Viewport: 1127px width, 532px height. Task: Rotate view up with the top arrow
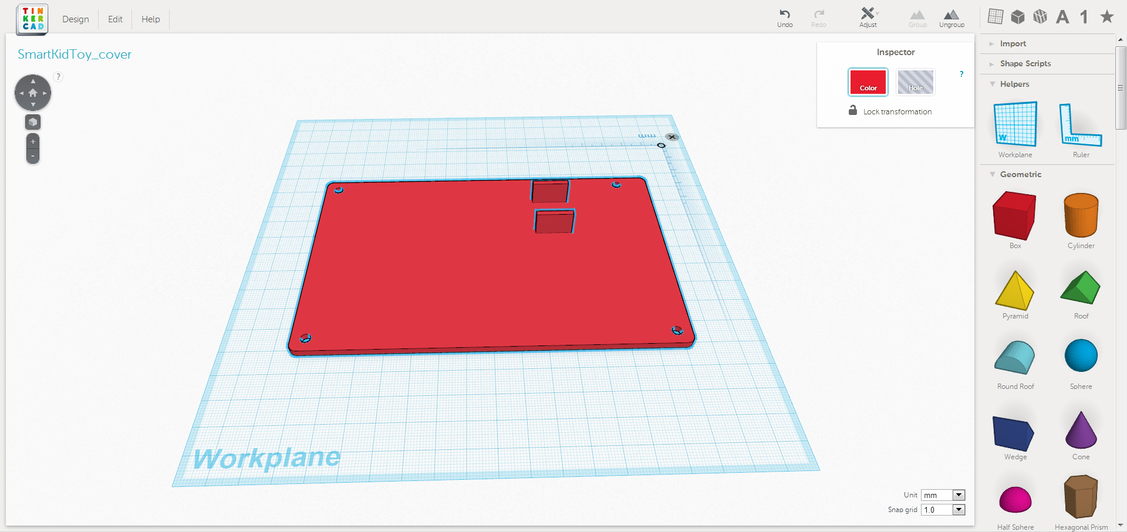coord(33,81)
